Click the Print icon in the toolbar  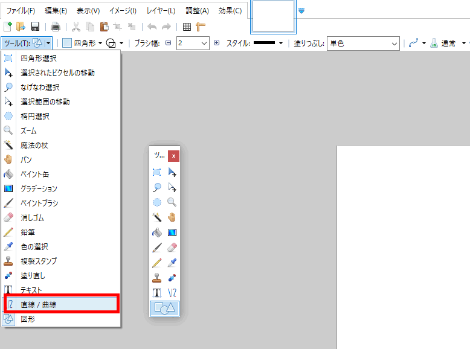coord(56,27)
